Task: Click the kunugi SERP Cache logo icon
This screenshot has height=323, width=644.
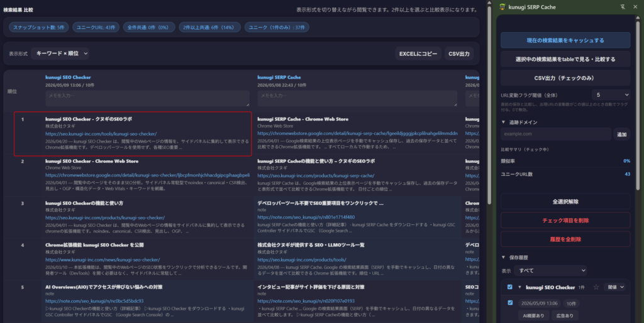Action: click(502, 6)
